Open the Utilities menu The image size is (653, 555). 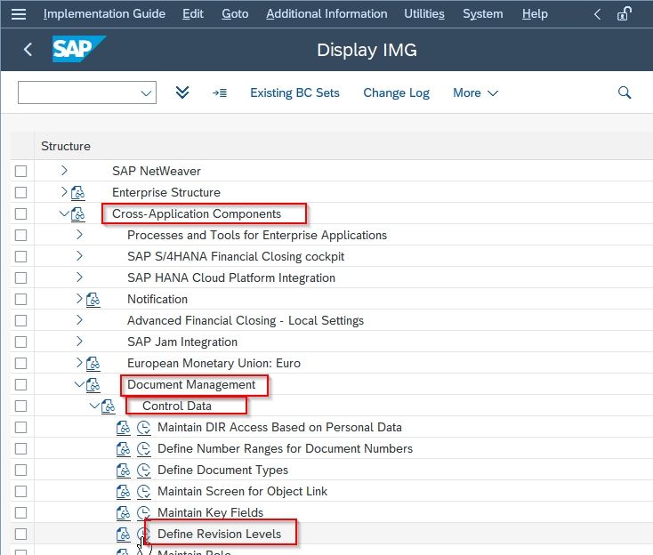tap(424, 13)
